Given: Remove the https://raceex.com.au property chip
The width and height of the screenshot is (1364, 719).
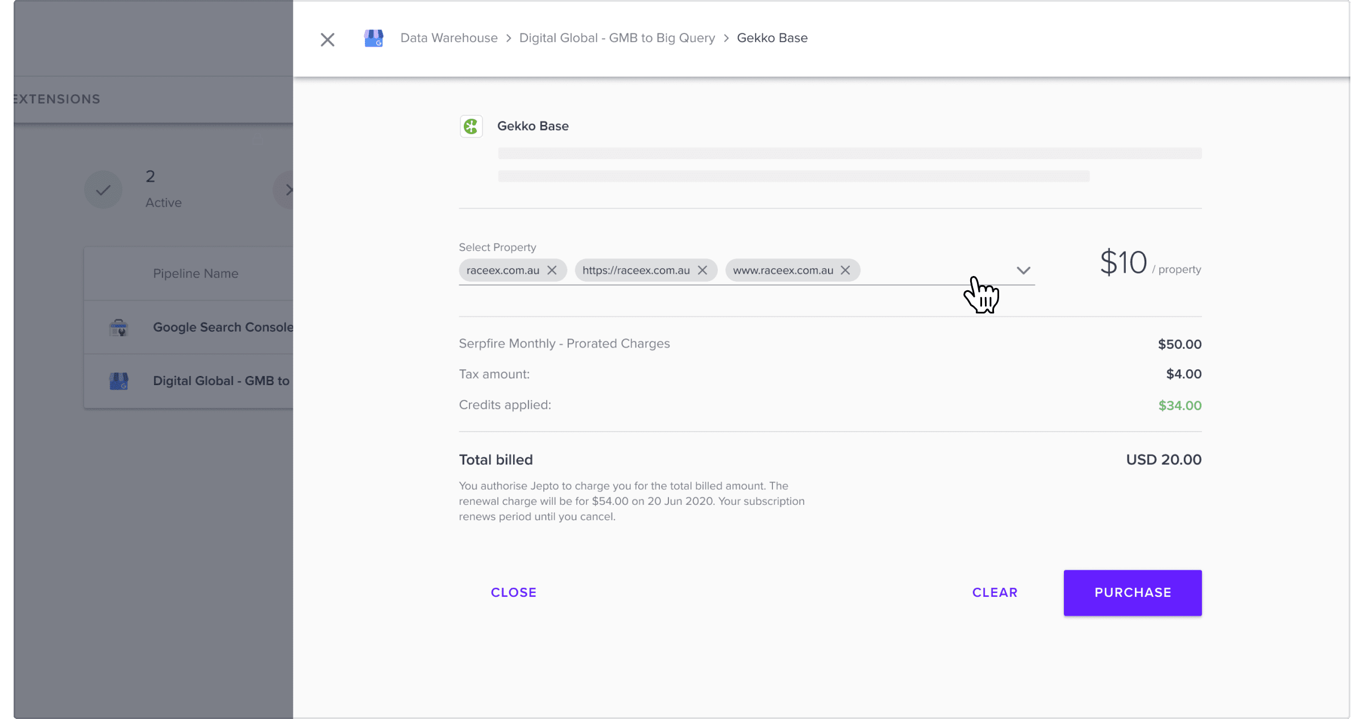Looking at the screenshot, I should click(x=702, y=270).
